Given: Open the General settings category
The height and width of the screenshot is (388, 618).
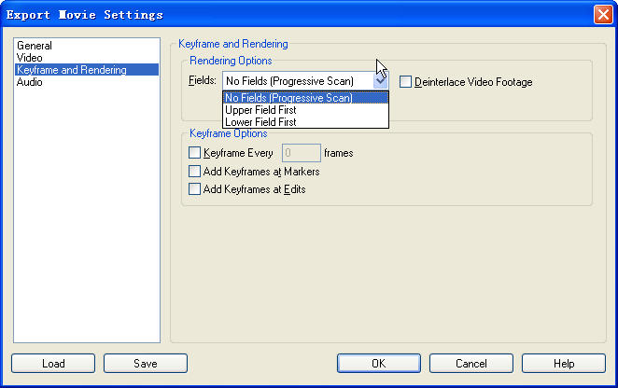Looking at the screenshot, I should (35, 46).
